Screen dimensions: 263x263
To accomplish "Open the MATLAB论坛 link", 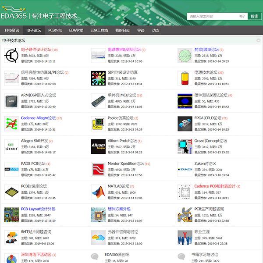I will tap(118, 186).
